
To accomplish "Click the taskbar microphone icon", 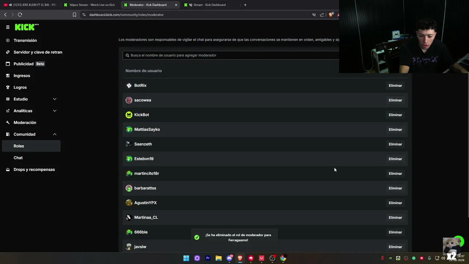I will pos(429,258).
